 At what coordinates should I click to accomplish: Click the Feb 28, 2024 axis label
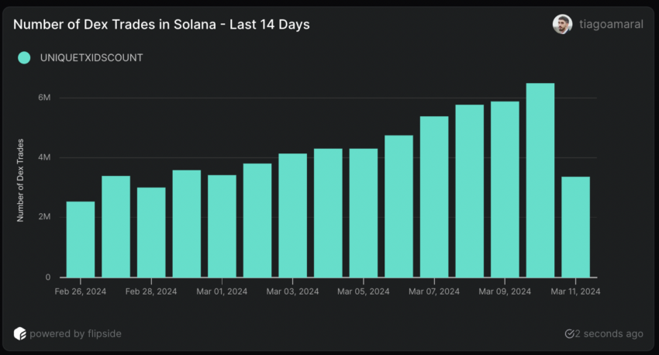pyautogui.click(x=150, y=291)
